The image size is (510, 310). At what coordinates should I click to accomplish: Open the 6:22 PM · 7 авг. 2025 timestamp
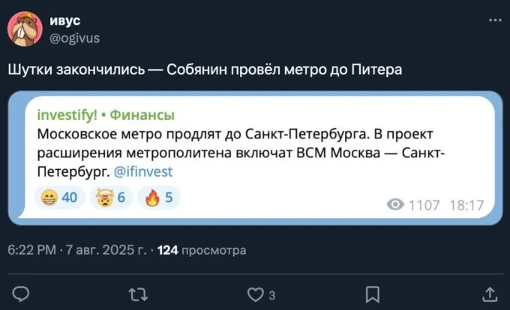click(78, 249)
